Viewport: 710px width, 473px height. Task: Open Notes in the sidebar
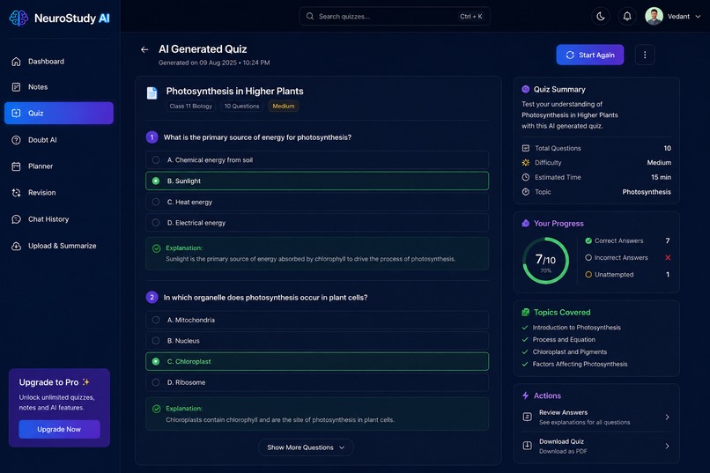pyautogui.click(x=59, y=87)
